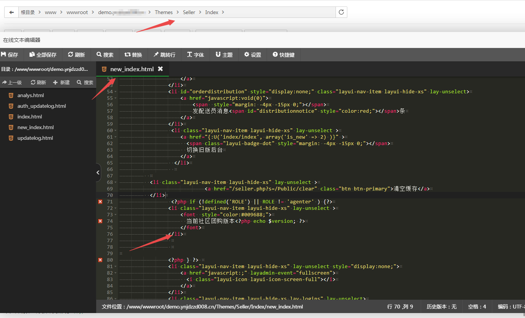Select updatelog.html in file list
This screenshot has width=525, height=318.
pos(35,138)
